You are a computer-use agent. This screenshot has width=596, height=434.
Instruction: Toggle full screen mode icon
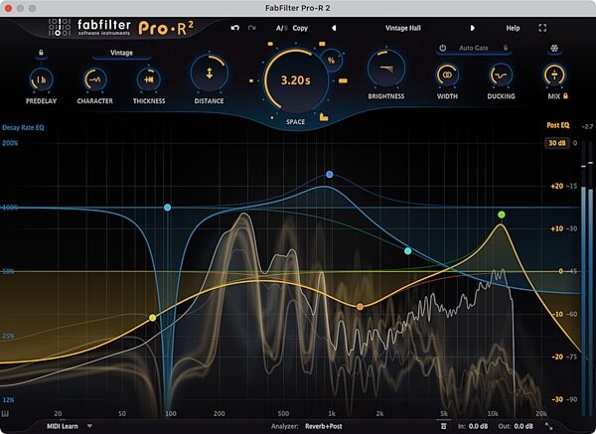tap(542, 28)
